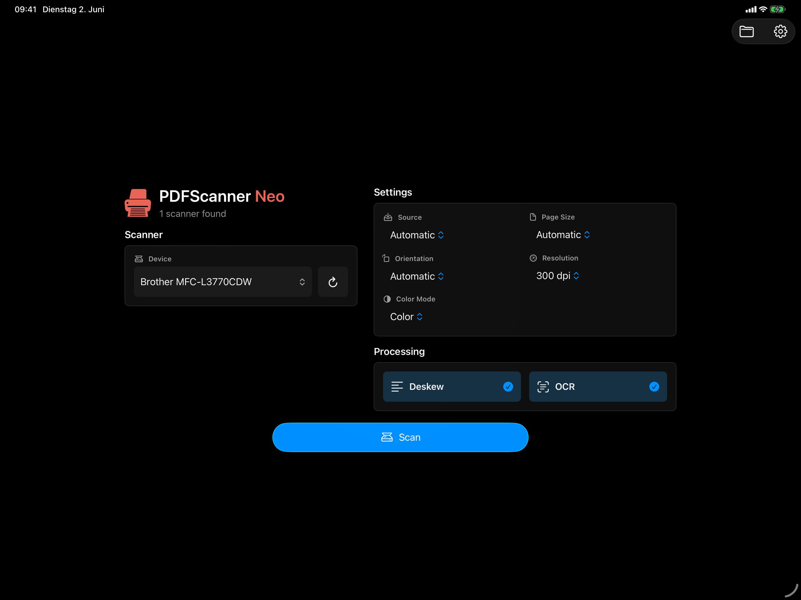Open the Orientation Automatic dropdown
The height and width of the screenshot is (600, 801).
(x=417, y=276)
